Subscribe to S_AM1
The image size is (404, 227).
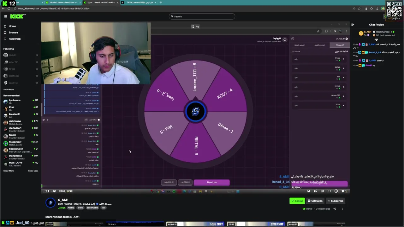pyautogui.click(x=335, y=201)
